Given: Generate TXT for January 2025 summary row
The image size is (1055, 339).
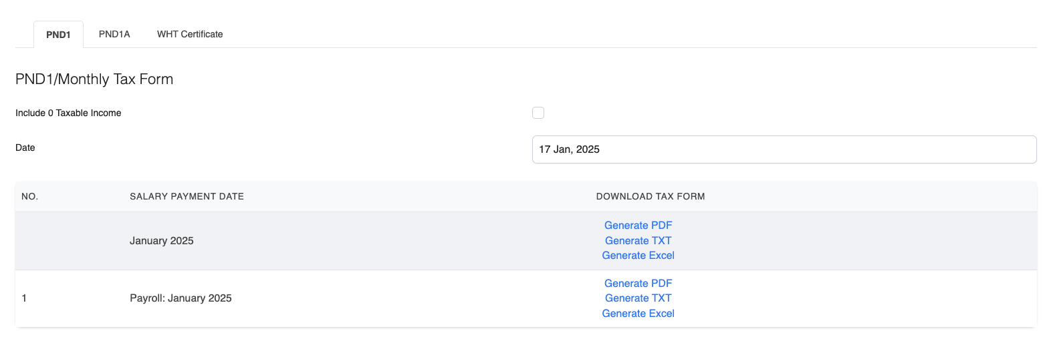Looking at the screenshot, I should [x=638, y=241].
